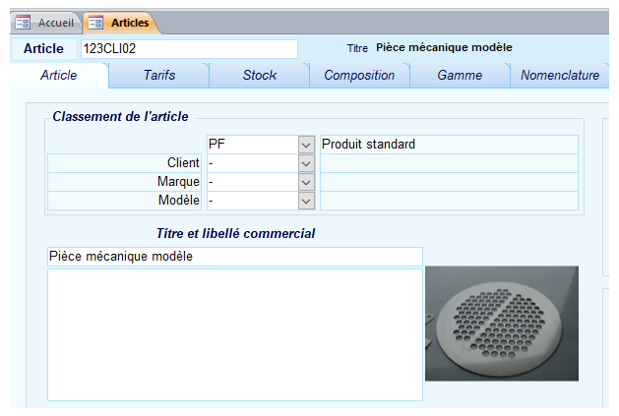
Task: Click the empty field next to Client dropdown
Action: coord(449,163)
